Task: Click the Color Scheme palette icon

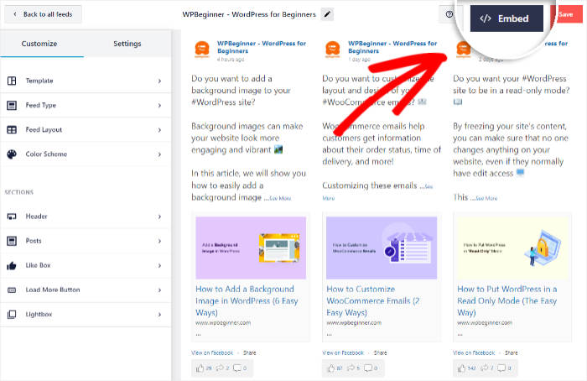Action: tap(12, 154)
